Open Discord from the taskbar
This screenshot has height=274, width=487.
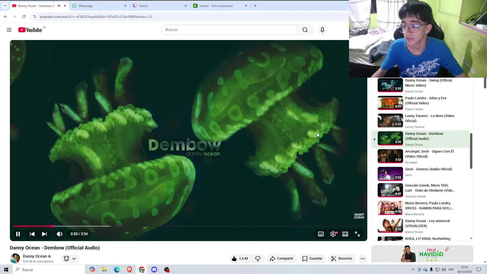coord(154,269)
